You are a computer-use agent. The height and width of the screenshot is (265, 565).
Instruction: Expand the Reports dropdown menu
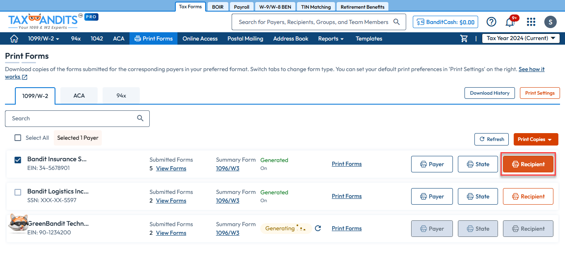pyautogui.click(x=331, y=38)
